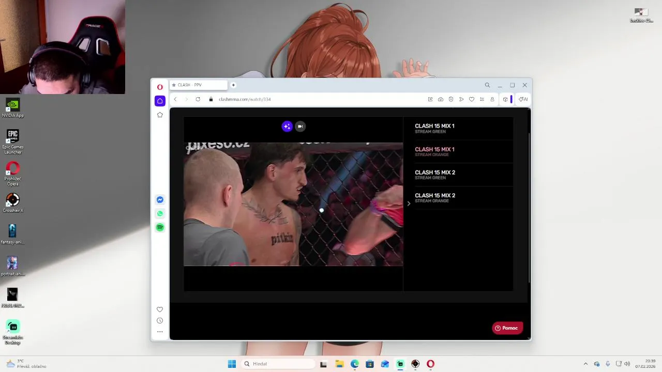
Task: Select fantasy-ani desktop file
Action: 12,234
